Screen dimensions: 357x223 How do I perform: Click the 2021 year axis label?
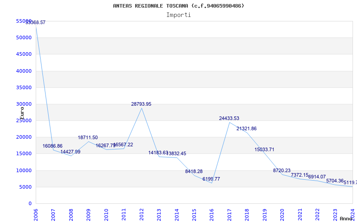pyautogui.click(x=300, y=215)
